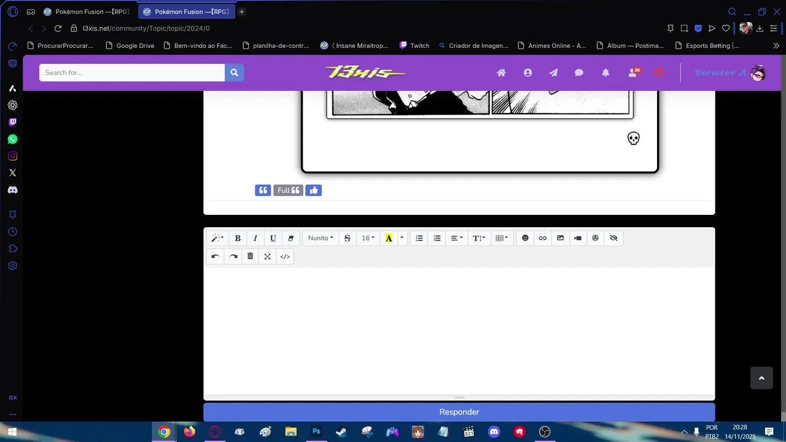
Task: Switch to the first Pokémon Fusion tab
Action: click(x=86, y=12)
